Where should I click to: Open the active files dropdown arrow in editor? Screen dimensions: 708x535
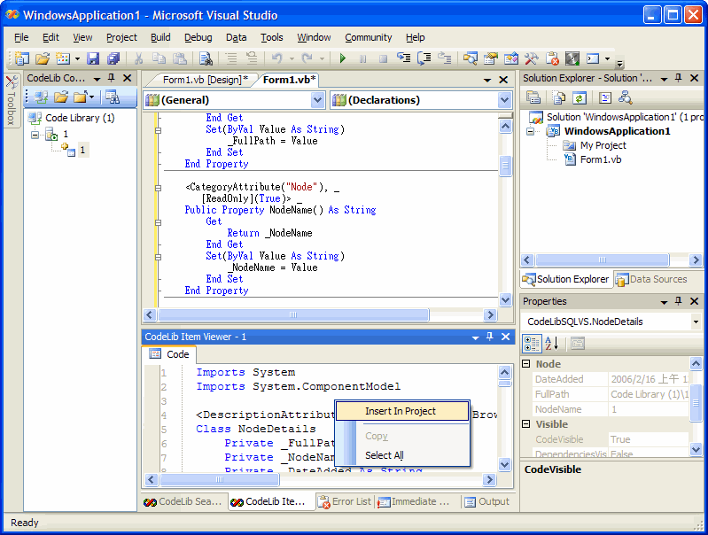pos(487,80)
